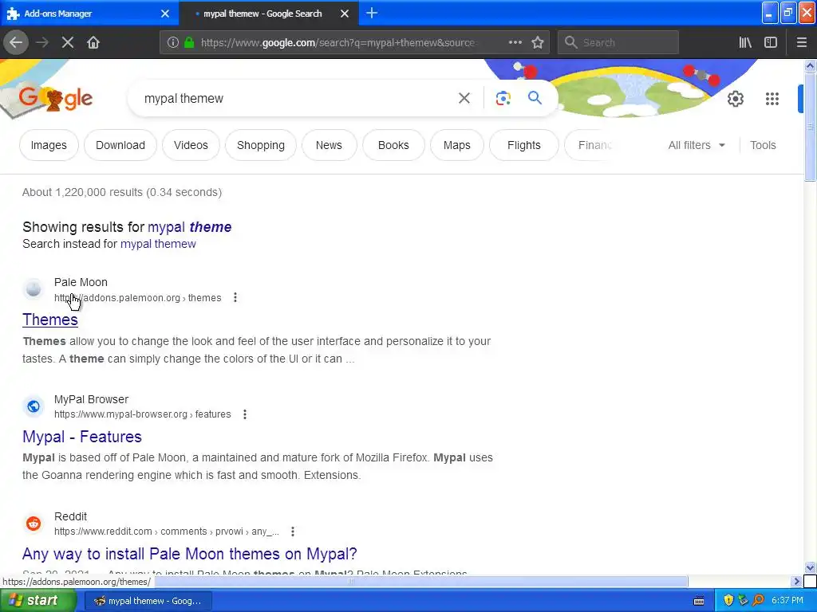Image resolution: width=817 pixels, height=612 pixels.
Task: Open the Library icon in toolbar
Action: click(745, 42)
